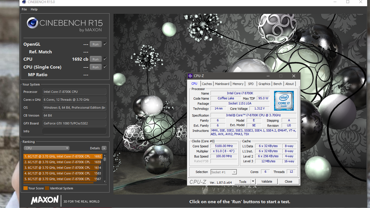Open the File menu
Image resolution: width=370 pixels, height=208 pixels.
click(x=24, y=9)
